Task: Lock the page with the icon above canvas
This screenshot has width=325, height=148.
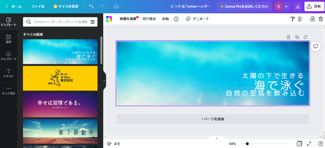Action: tap(288, 37)
